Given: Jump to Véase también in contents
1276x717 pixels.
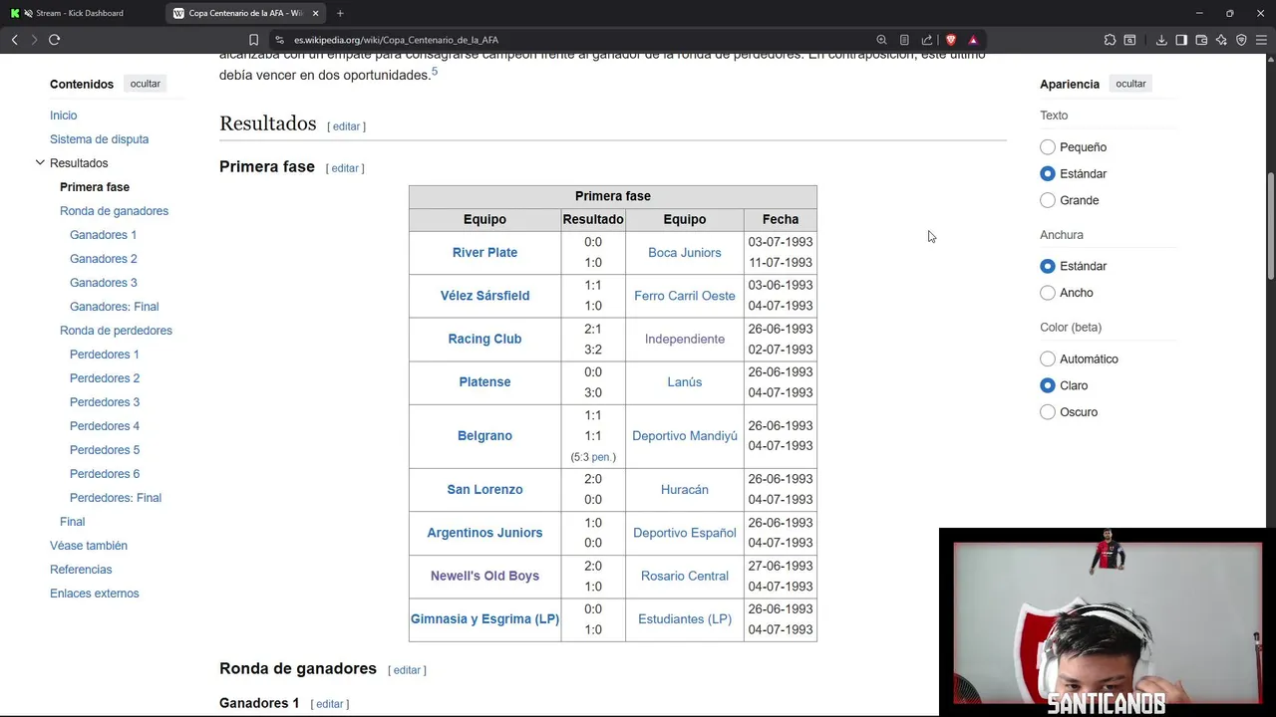Looking at the screenshot, I should click(89, 546).
